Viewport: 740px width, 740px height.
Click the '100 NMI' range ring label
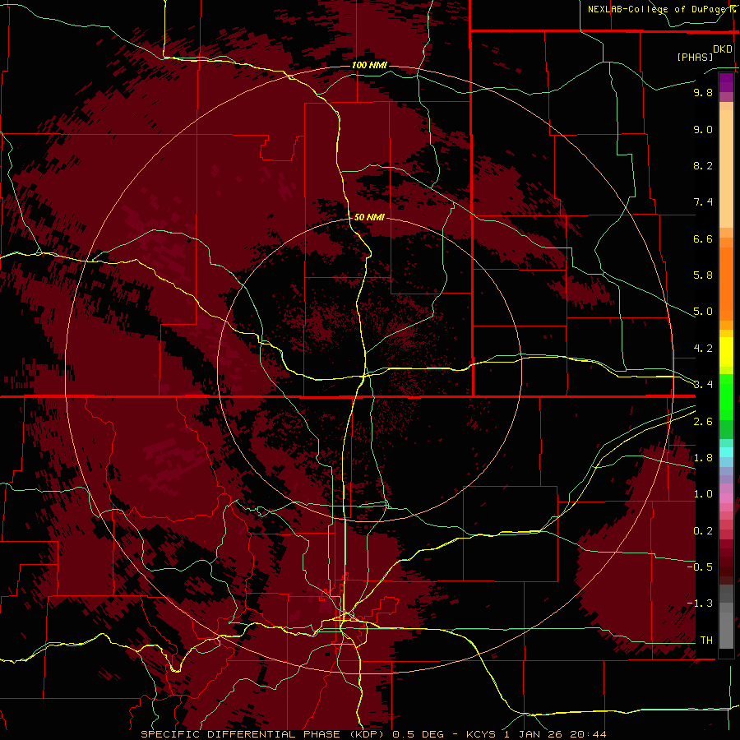coord(369,65)
